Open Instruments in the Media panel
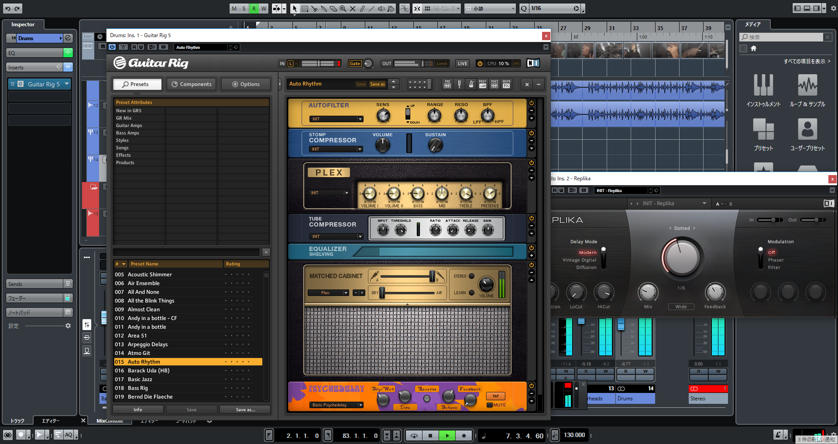 [763, 90]
